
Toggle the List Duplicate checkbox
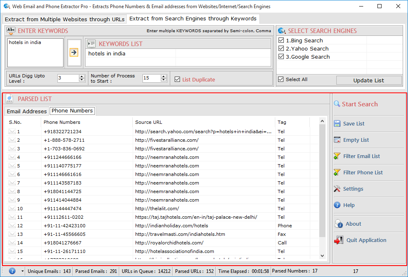tap(177, 79)
